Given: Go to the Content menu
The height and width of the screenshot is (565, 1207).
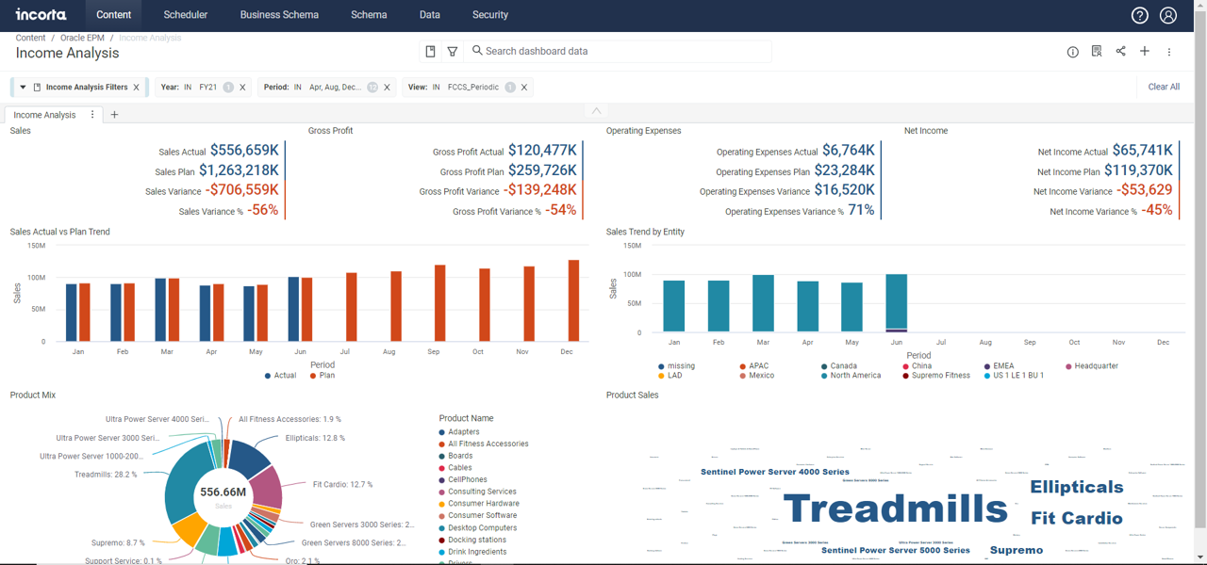Looking at the screenshot, I should (x=114, y=15).
